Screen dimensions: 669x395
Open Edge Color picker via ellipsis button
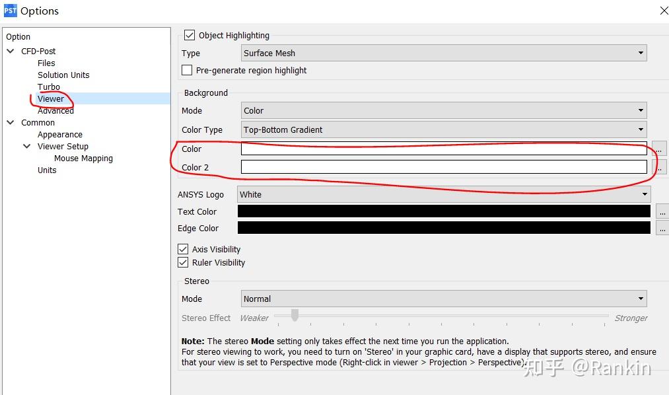[x=662, y=228]
